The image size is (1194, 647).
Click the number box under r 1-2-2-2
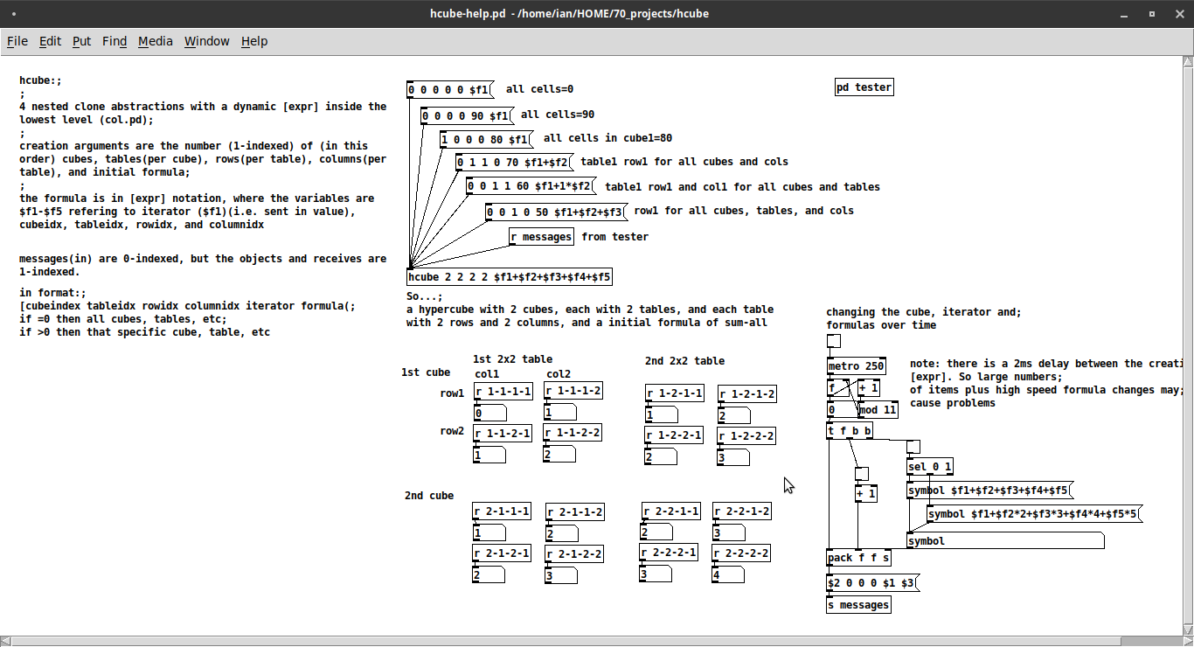(x=733, y=457)
